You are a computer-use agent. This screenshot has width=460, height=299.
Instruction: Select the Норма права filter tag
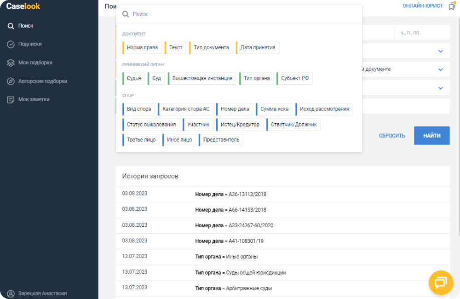pyautogui.click(x=142, y=47)
